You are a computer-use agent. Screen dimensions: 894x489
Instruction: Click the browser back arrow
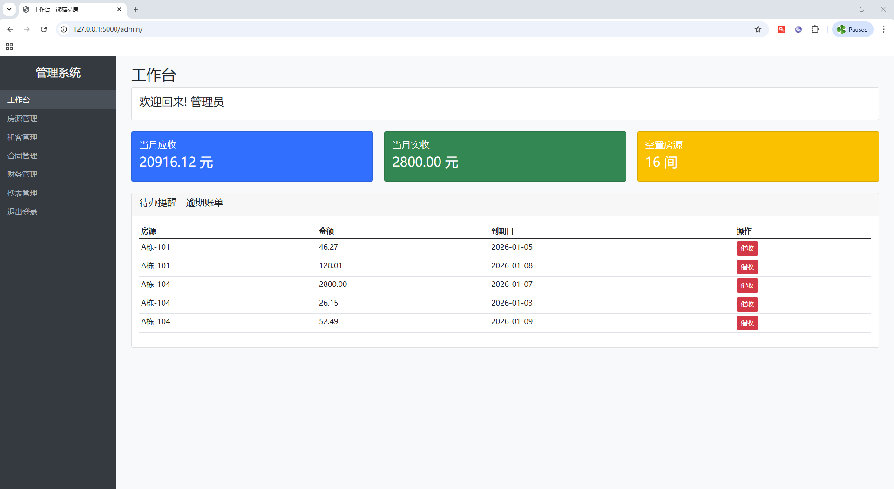[x=10, y=29]
